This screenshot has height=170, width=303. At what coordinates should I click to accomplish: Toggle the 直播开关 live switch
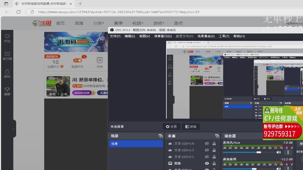pos(77,60)
